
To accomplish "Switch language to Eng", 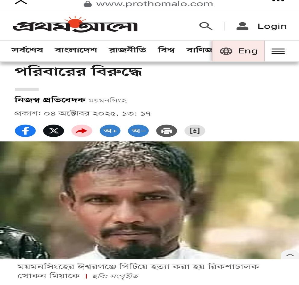I will pyautogui.click(x=238, y=51).
